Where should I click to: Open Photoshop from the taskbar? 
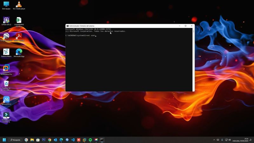pos(44,140)
